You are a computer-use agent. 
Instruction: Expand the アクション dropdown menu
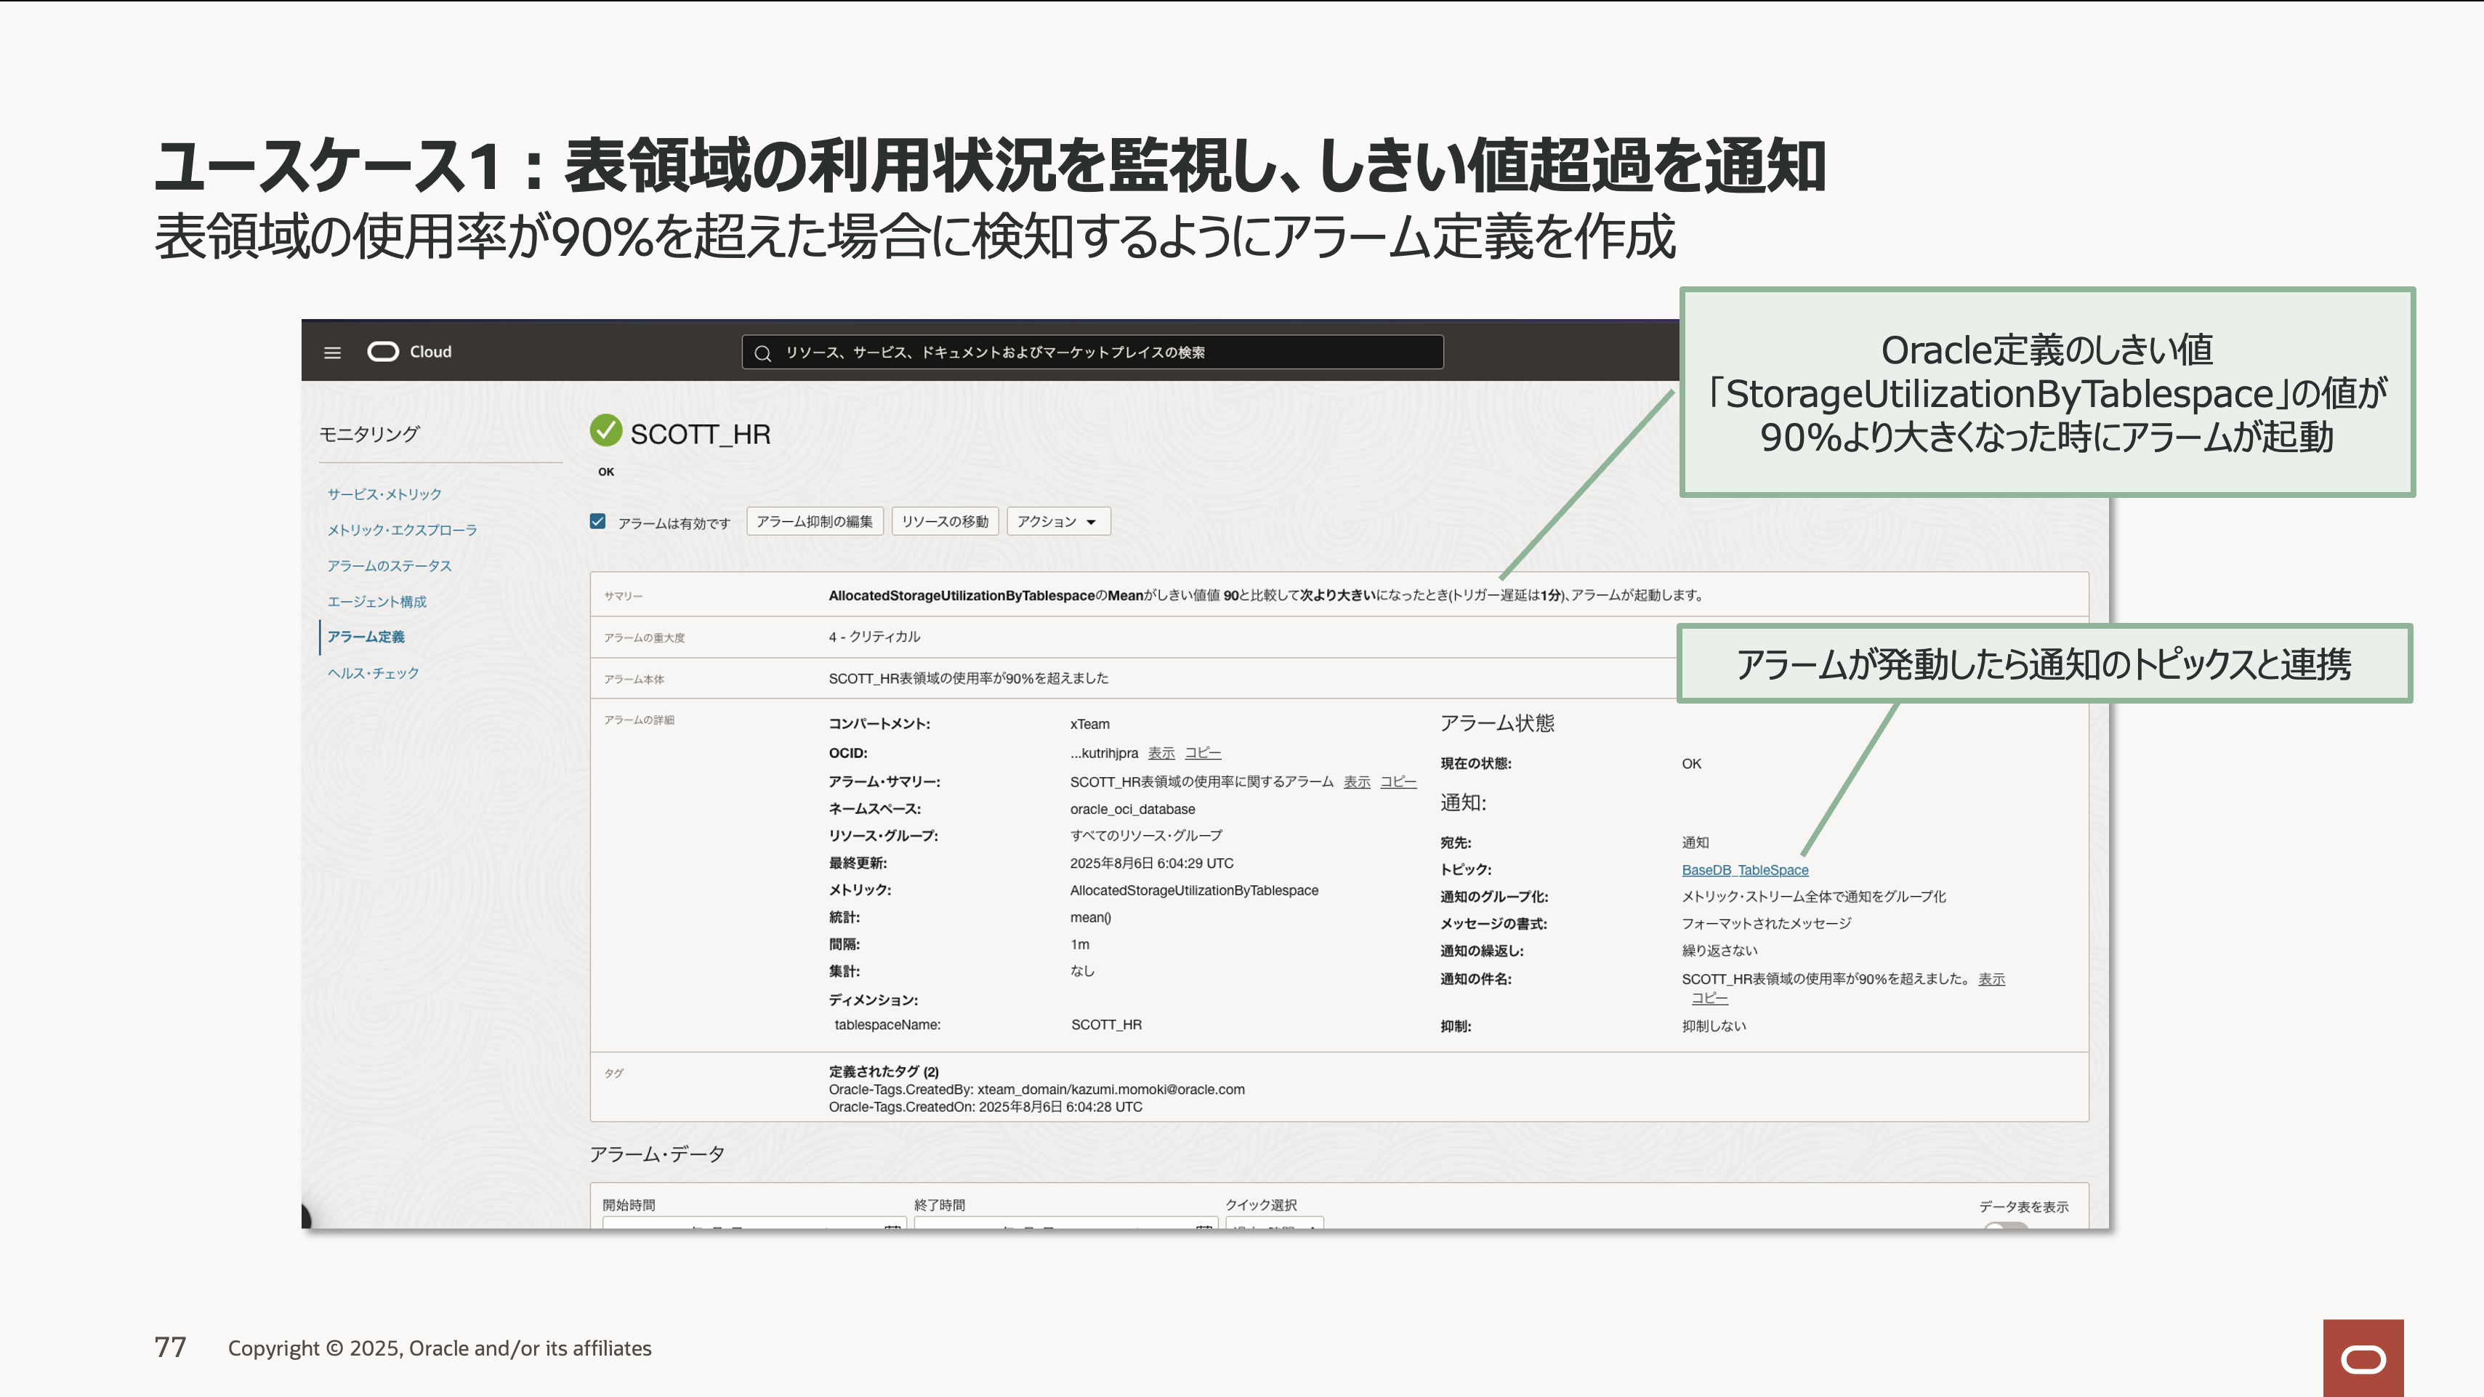point(1058,522)
